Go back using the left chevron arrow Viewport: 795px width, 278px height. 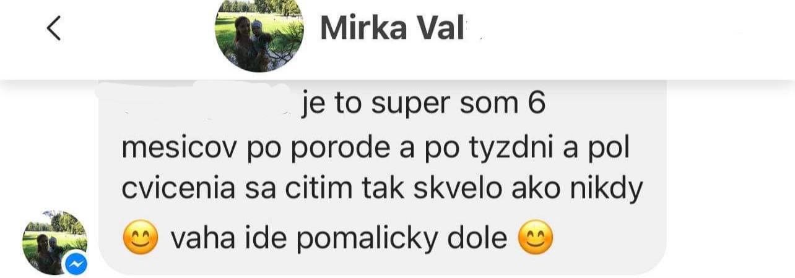[54, 28]
